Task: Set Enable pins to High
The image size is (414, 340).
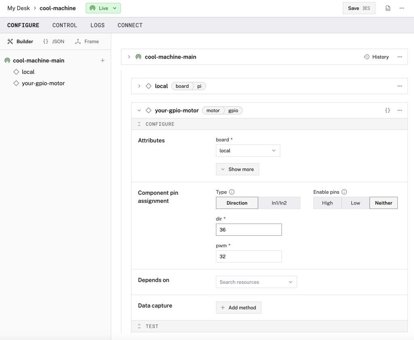Action: (327, 203)
